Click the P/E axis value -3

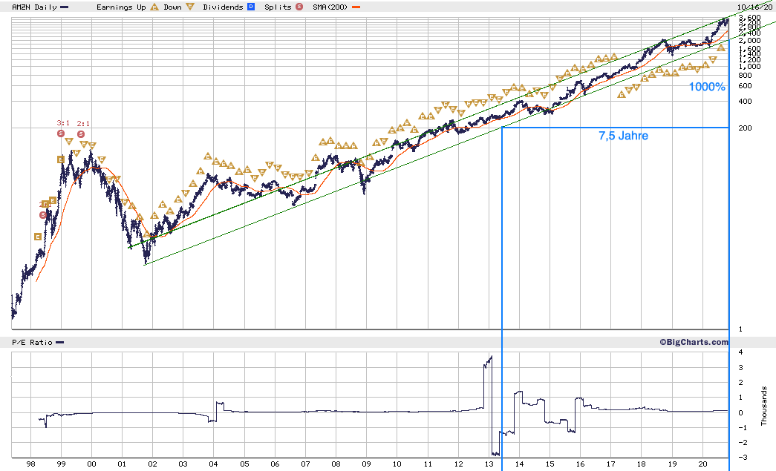(743, 458)
